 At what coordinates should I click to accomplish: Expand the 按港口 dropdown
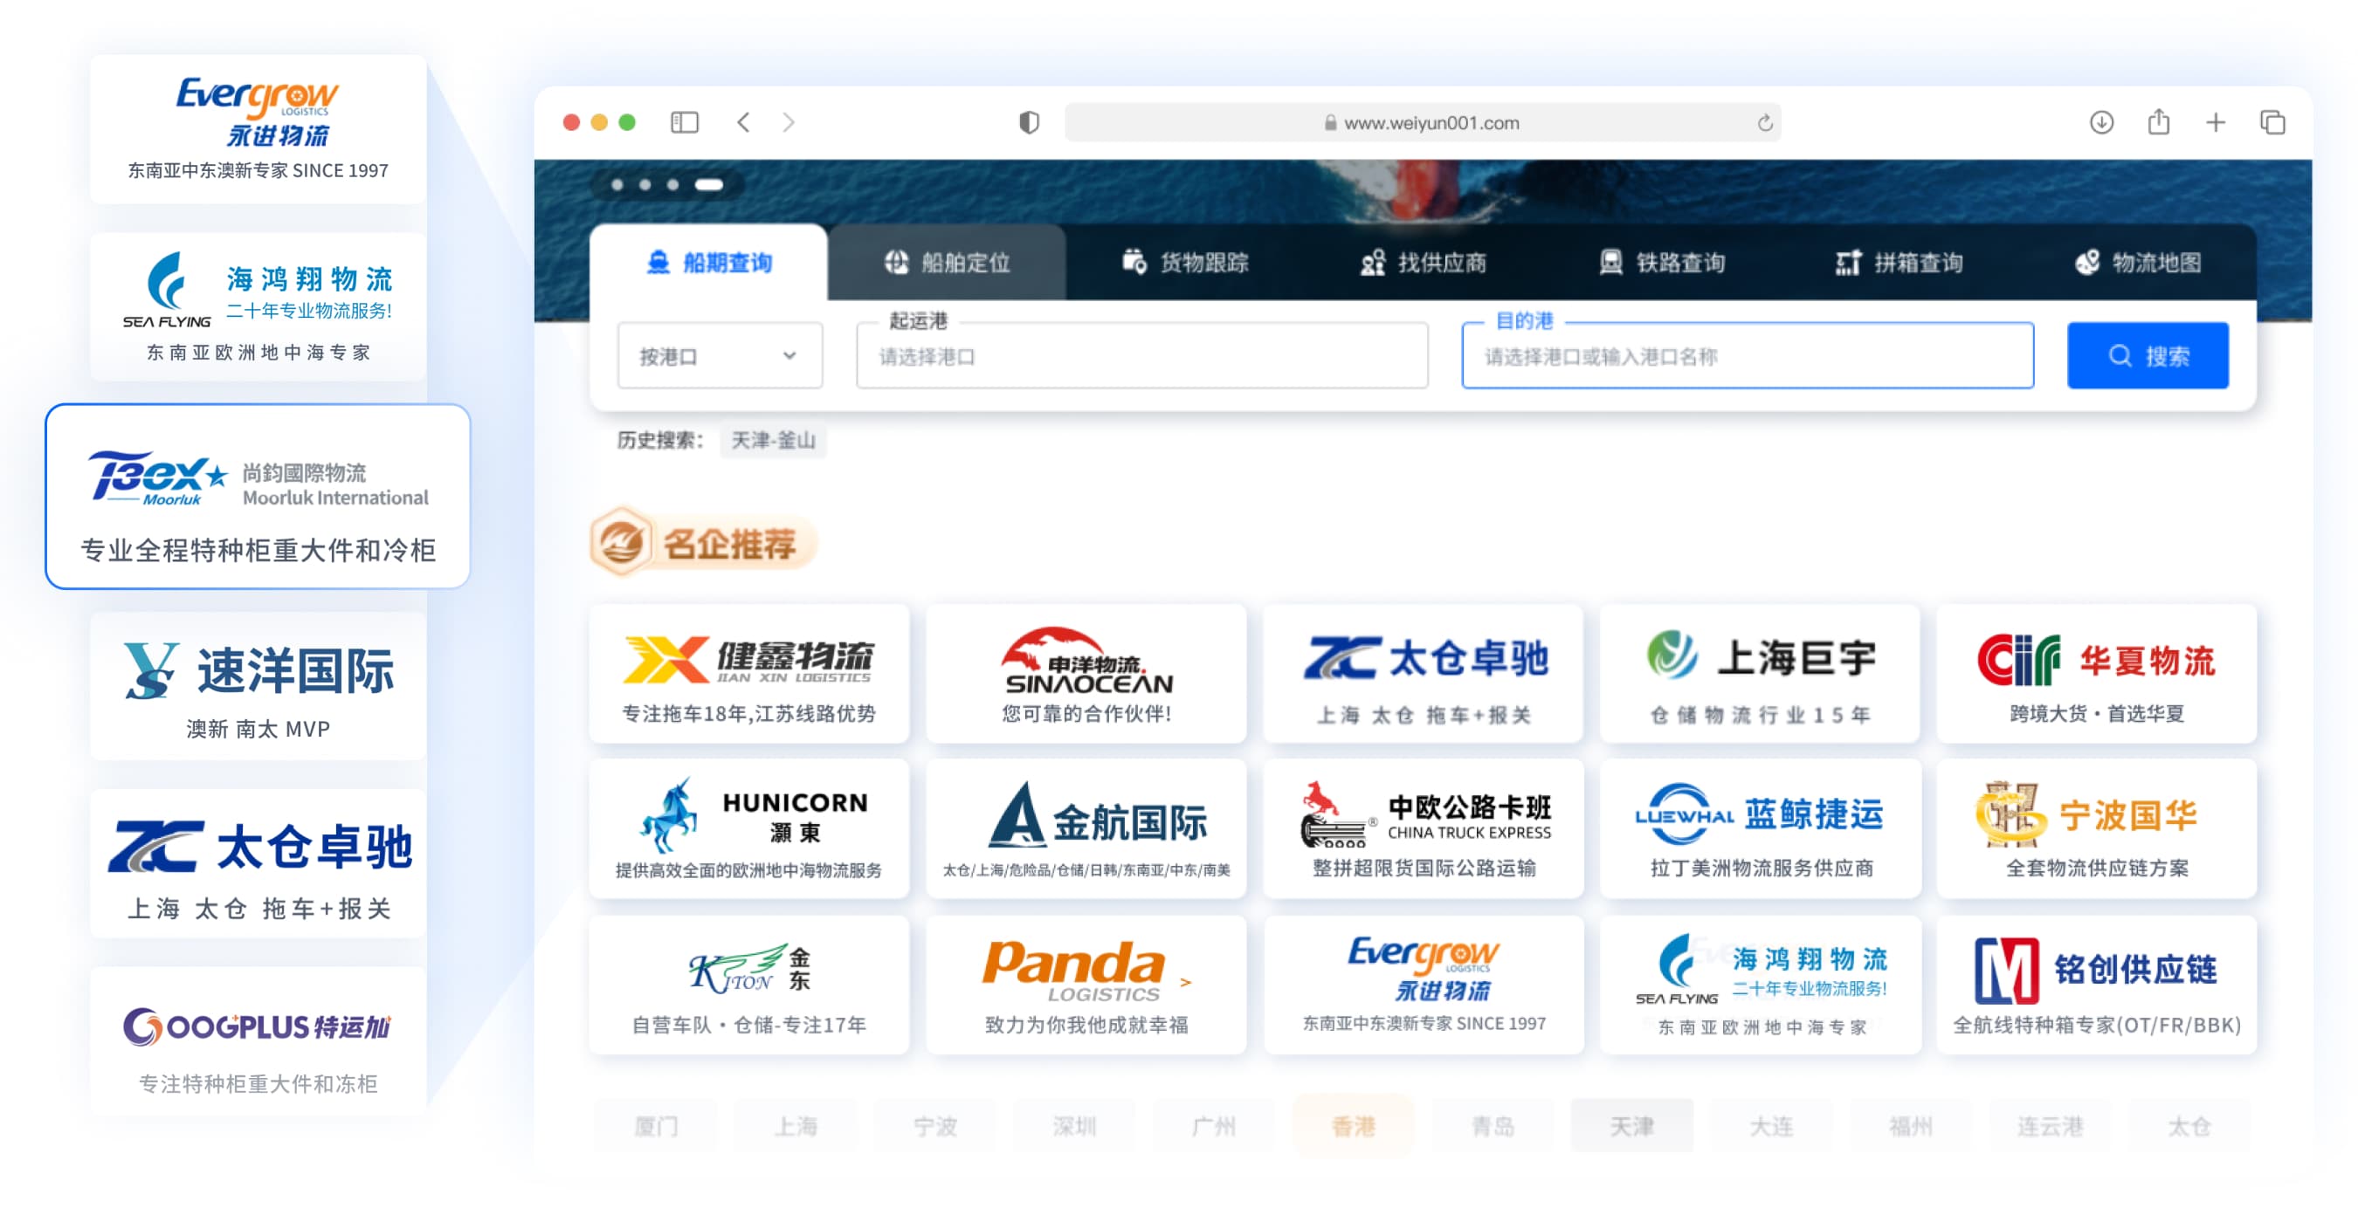(x=720, y=356)
